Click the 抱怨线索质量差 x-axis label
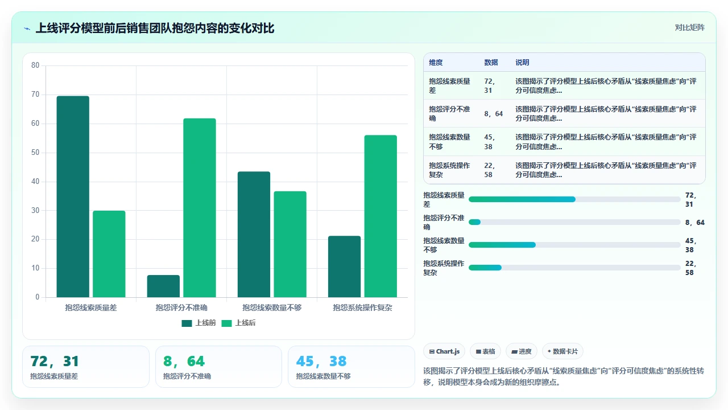Image resolution: width=728 pixels, height=410 pixels. click(x=91, y=307)
